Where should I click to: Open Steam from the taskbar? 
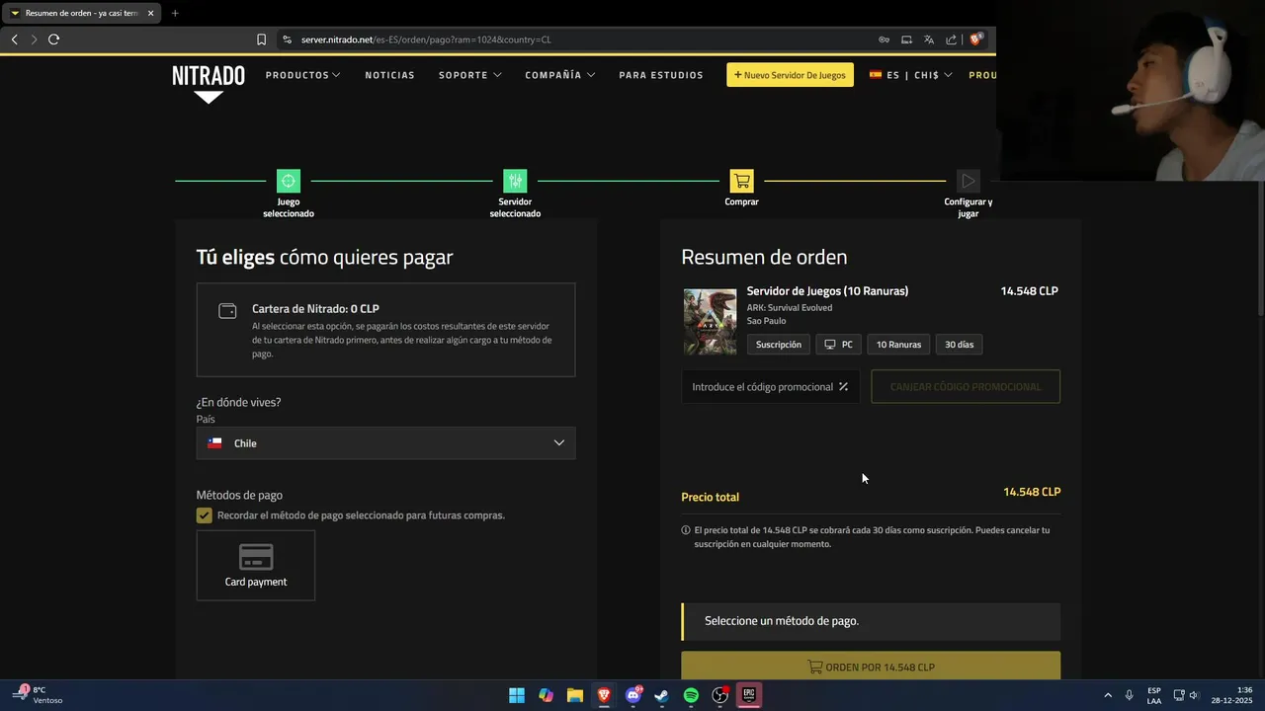click(x=662, y=695)
